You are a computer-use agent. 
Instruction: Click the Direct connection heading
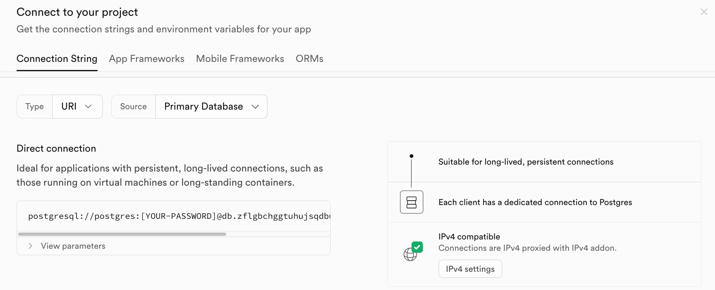pos(56,148)
